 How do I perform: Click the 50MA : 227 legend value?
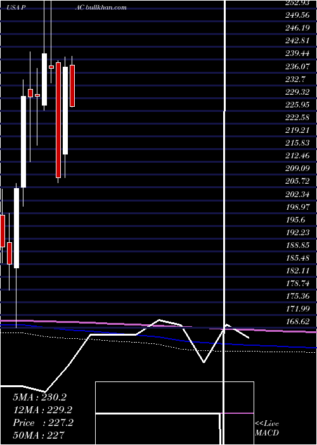[x=39, y=435]
